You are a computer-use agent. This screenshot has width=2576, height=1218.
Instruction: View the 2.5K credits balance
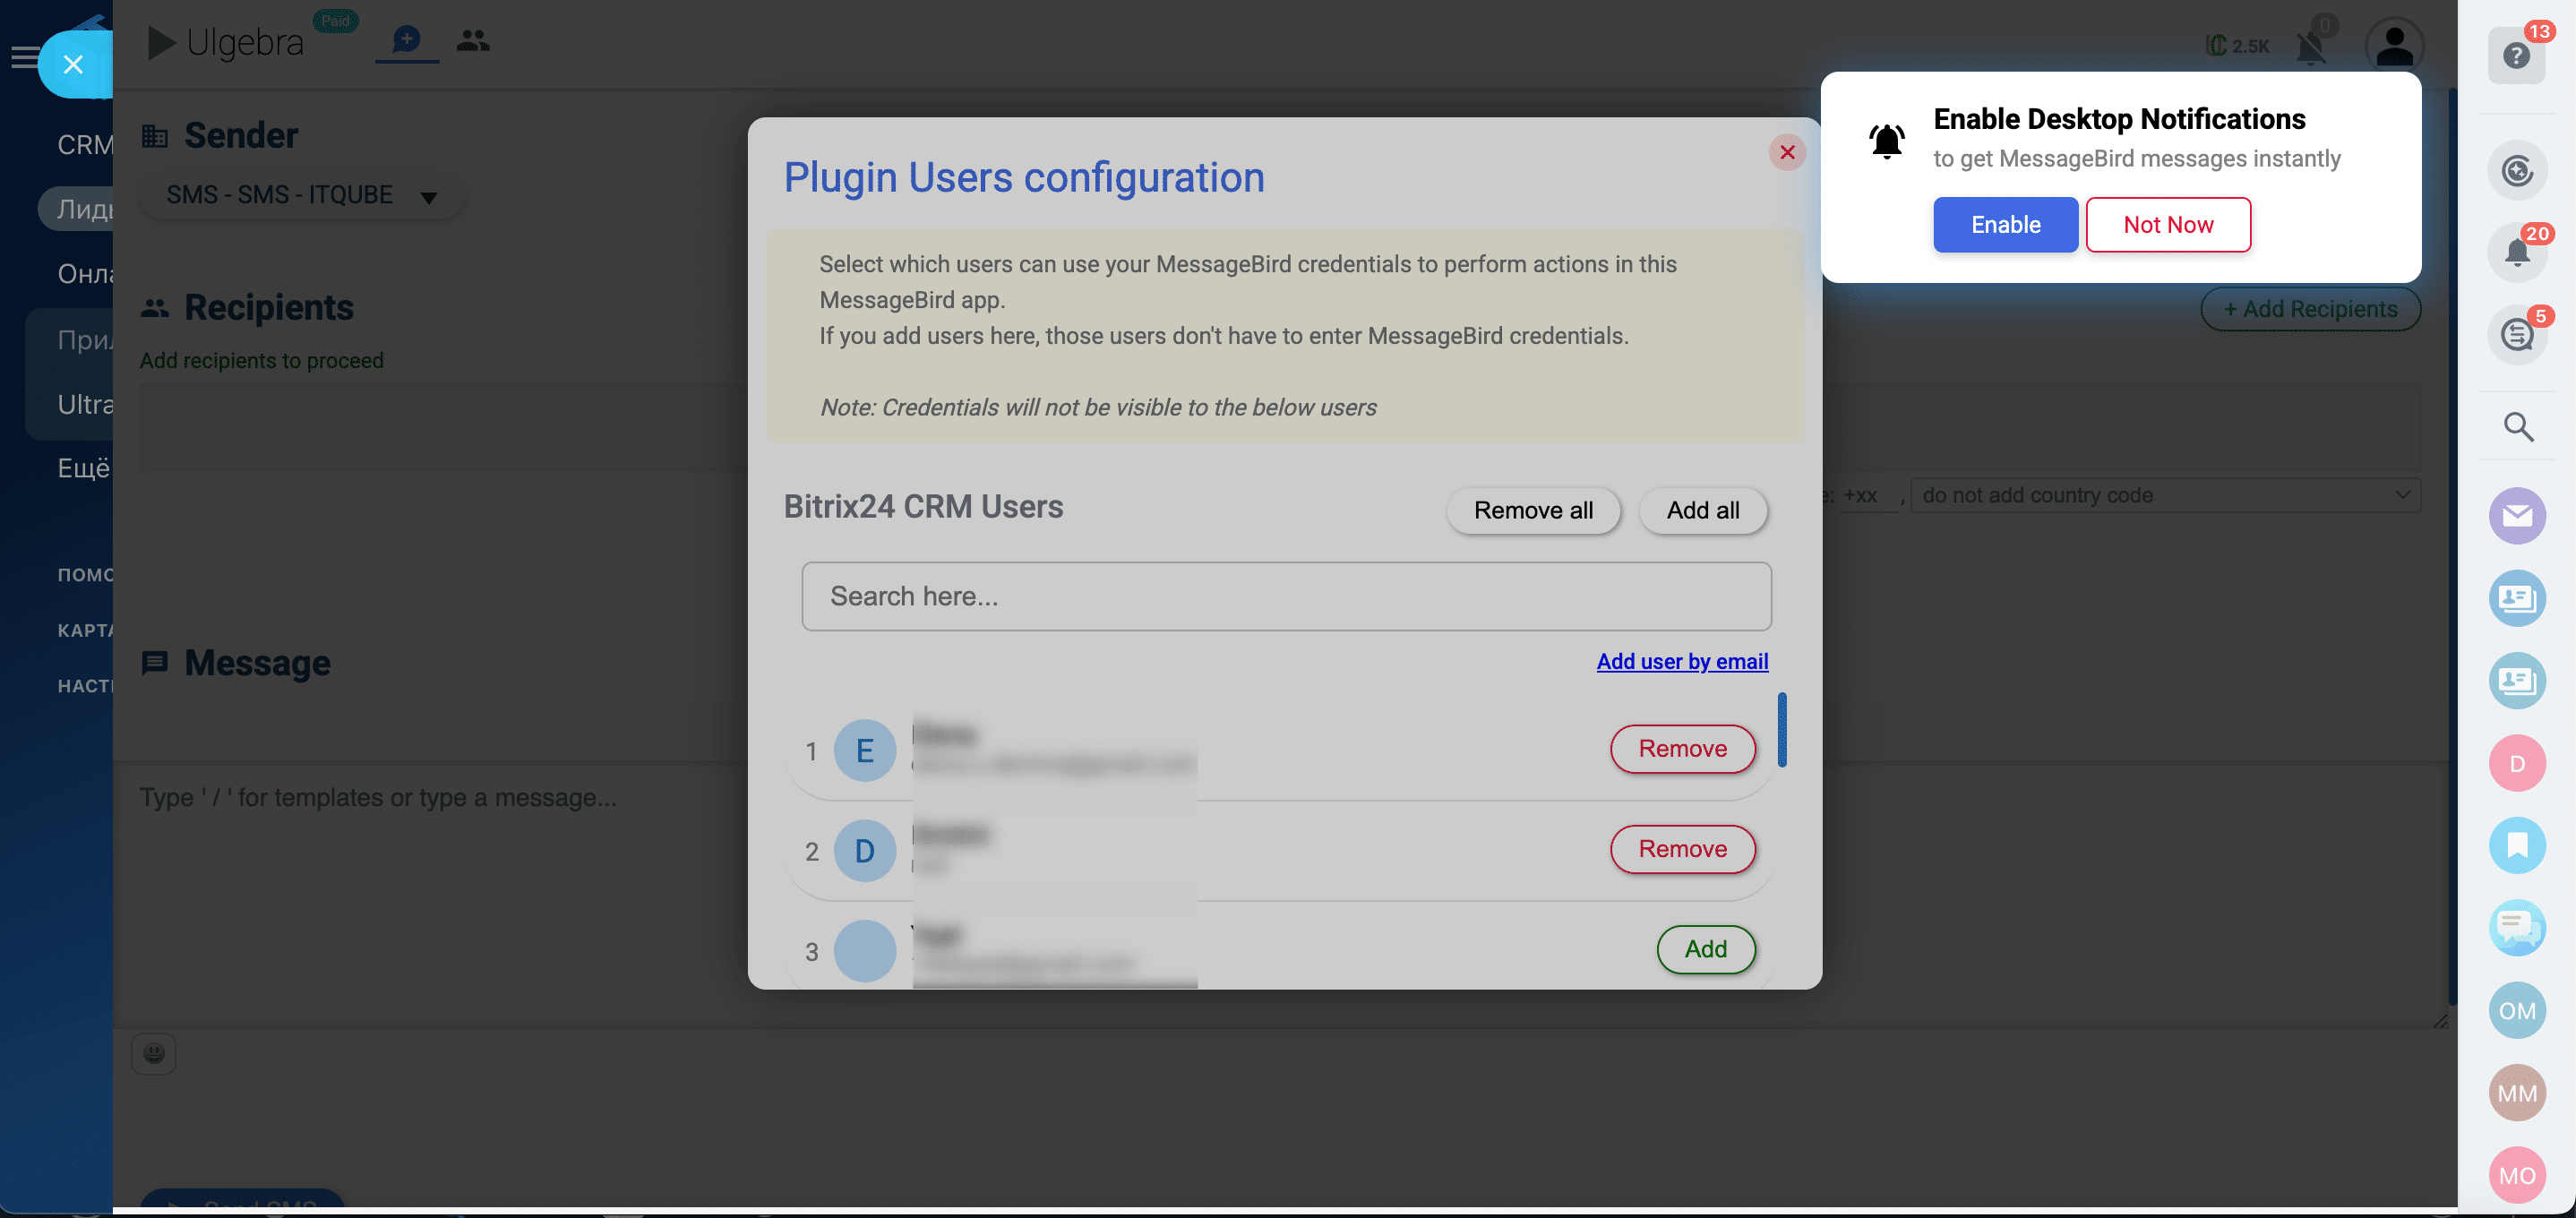tap(2237, 46)
